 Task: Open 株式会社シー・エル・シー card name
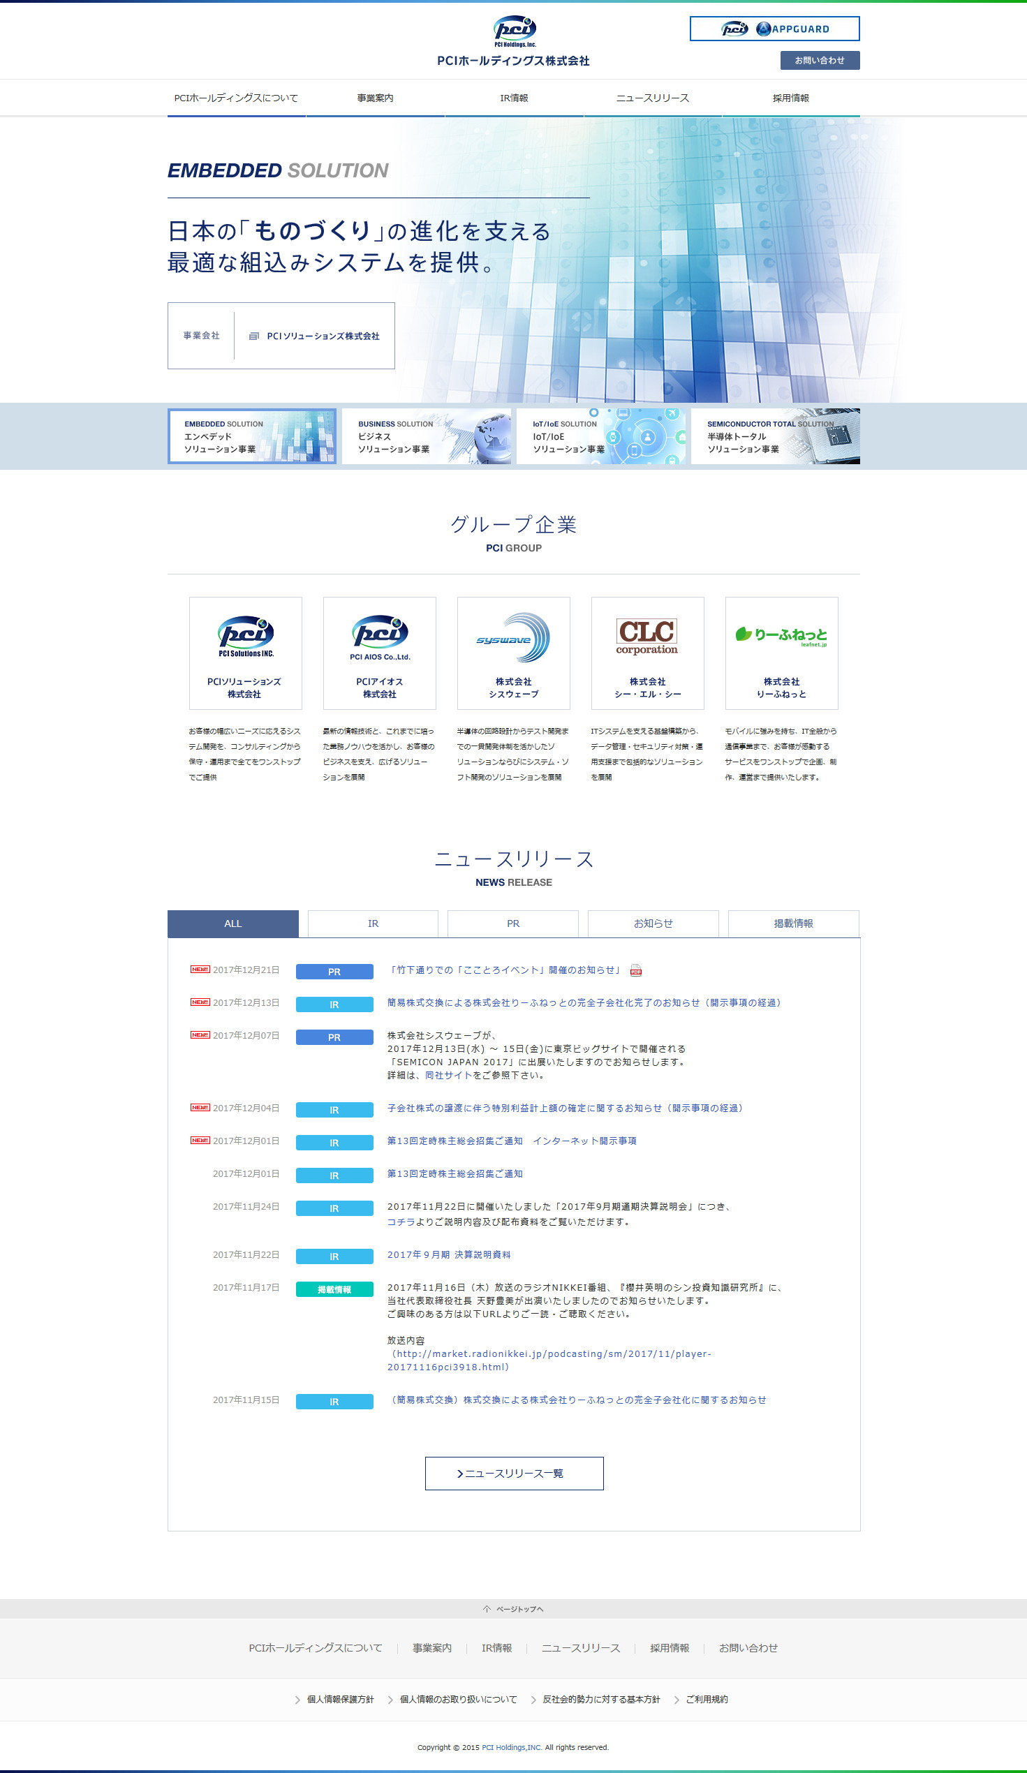648,688
